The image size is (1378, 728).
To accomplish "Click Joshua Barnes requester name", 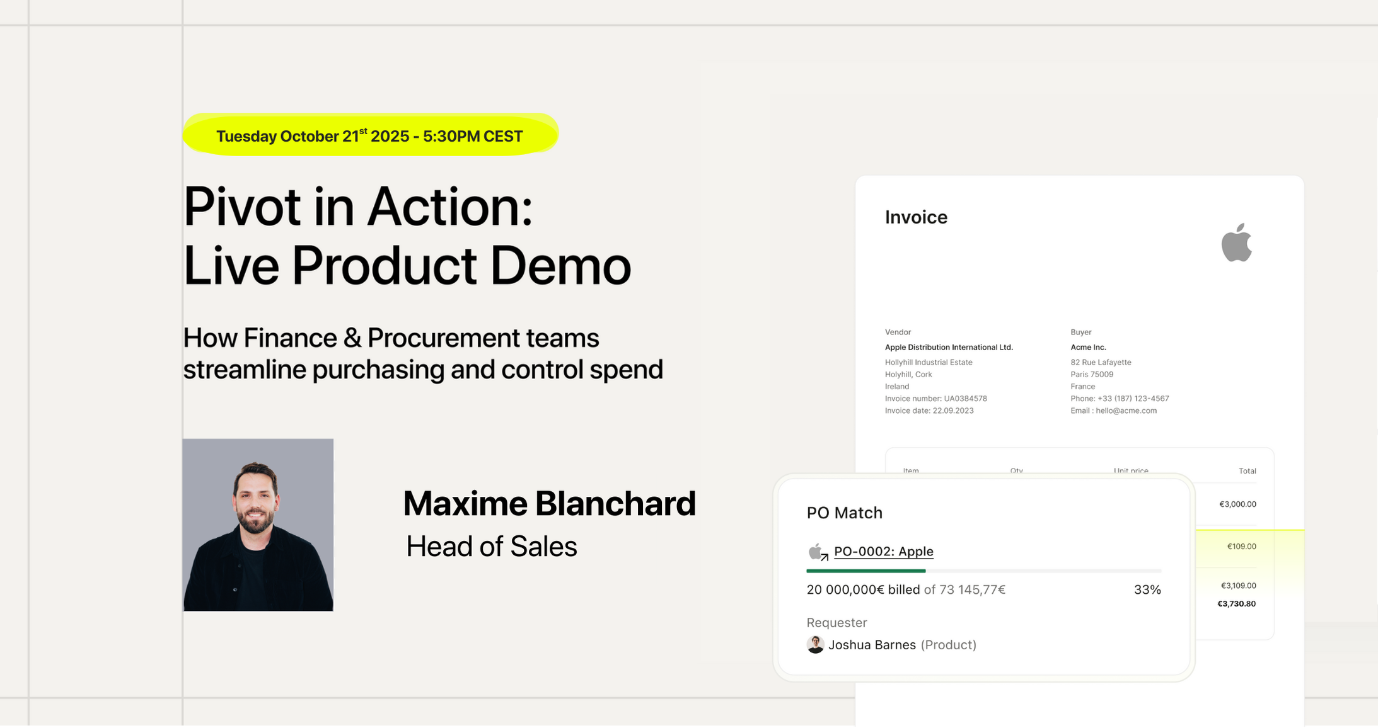I will click(x=871, y=645).
